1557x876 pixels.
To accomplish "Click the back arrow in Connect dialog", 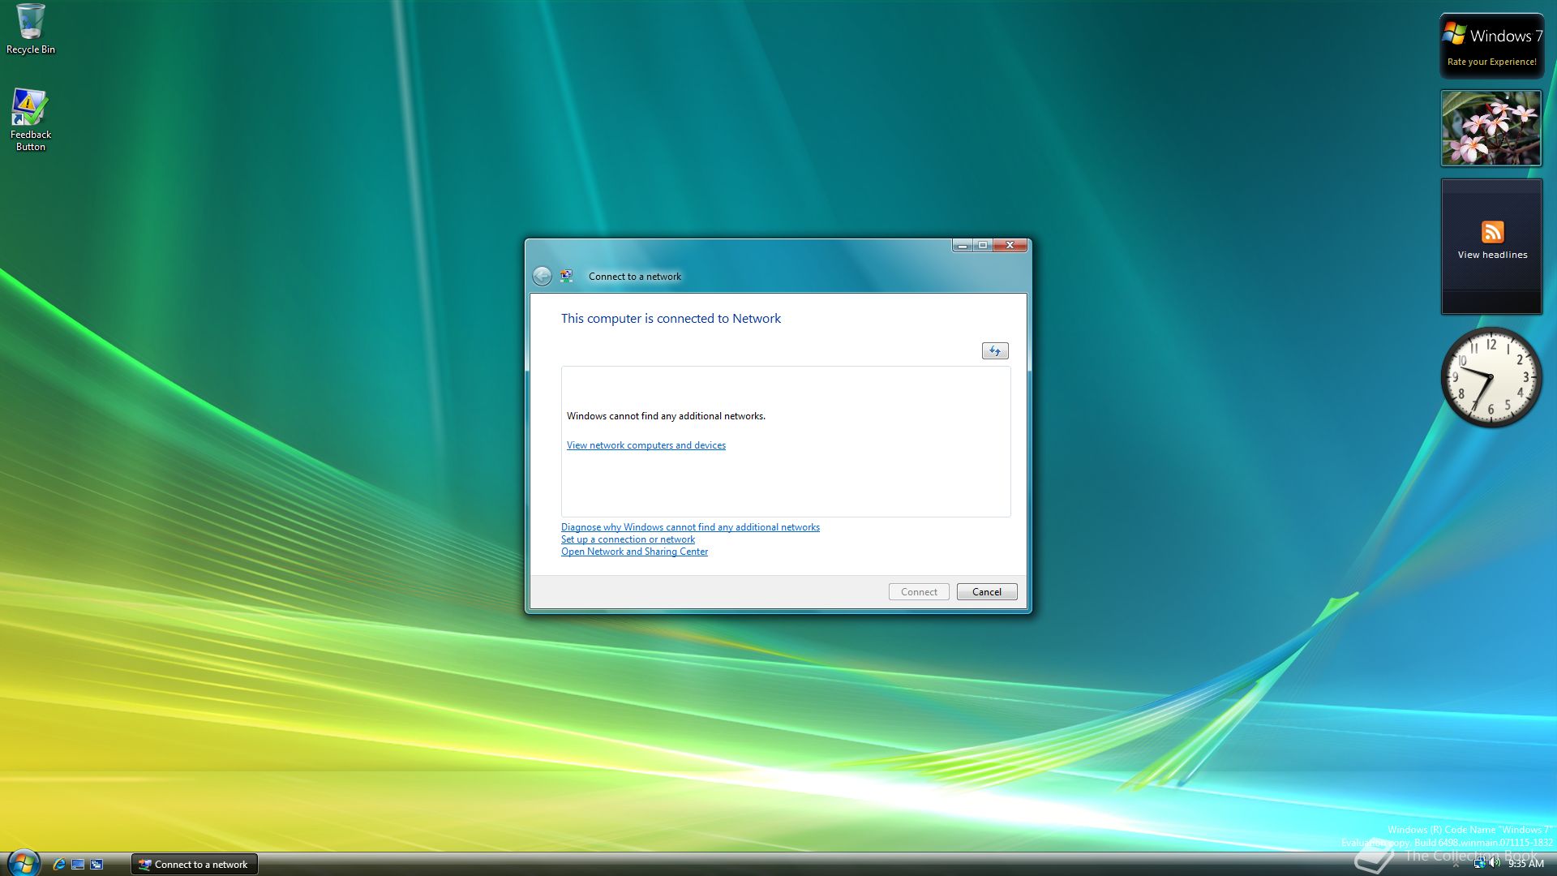I will [x=542, y=277].
